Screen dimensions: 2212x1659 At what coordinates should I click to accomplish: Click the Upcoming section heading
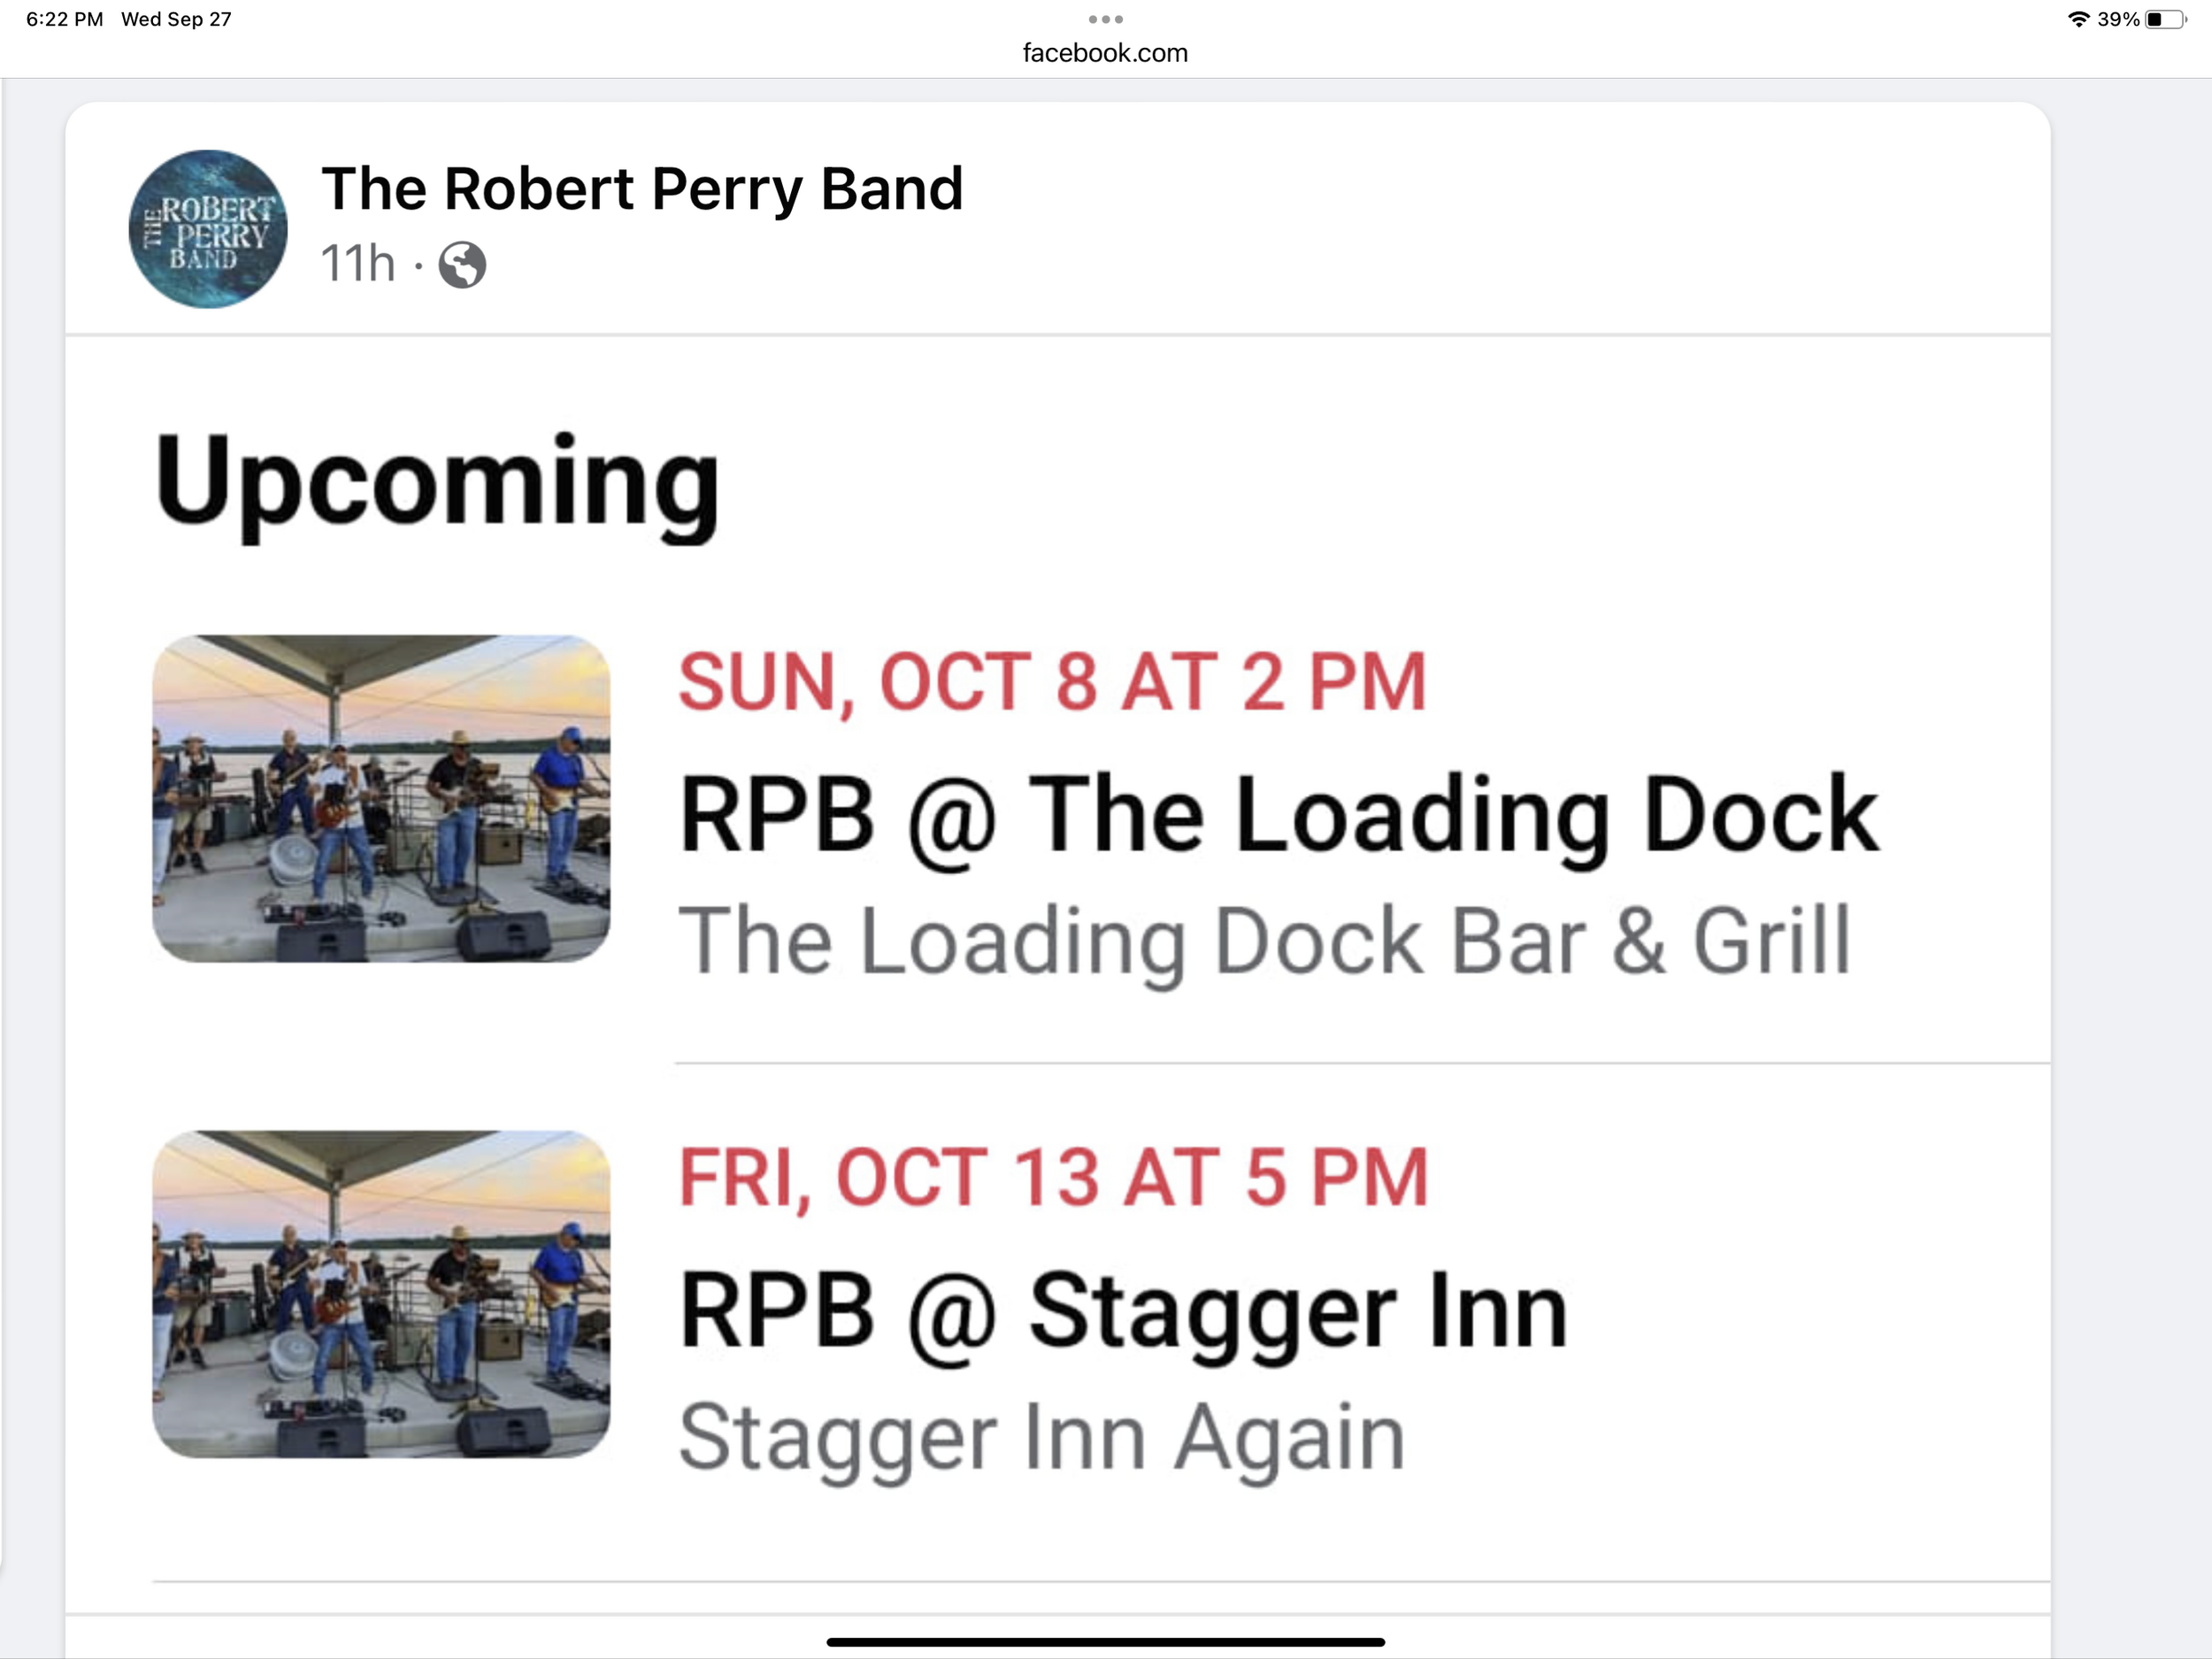437,482
